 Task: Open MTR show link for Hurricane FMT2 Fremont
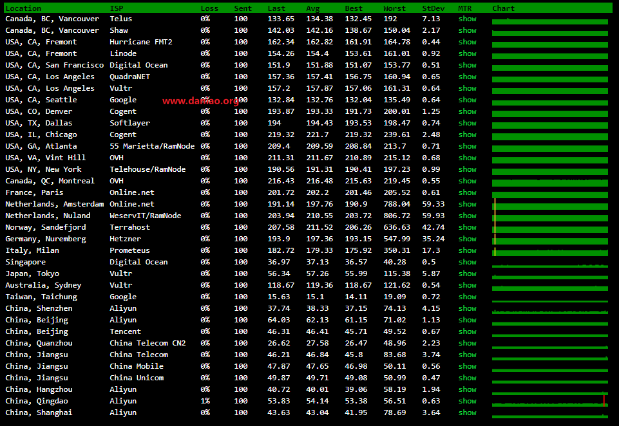pos(467,42)
